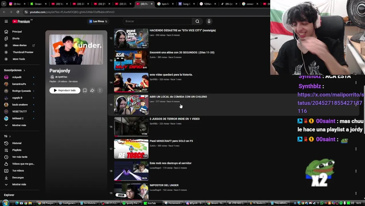The width and height of the screenshot is (365, 206).
Task: Click the Parajordy playlist cover image
Action: (76, 49)
